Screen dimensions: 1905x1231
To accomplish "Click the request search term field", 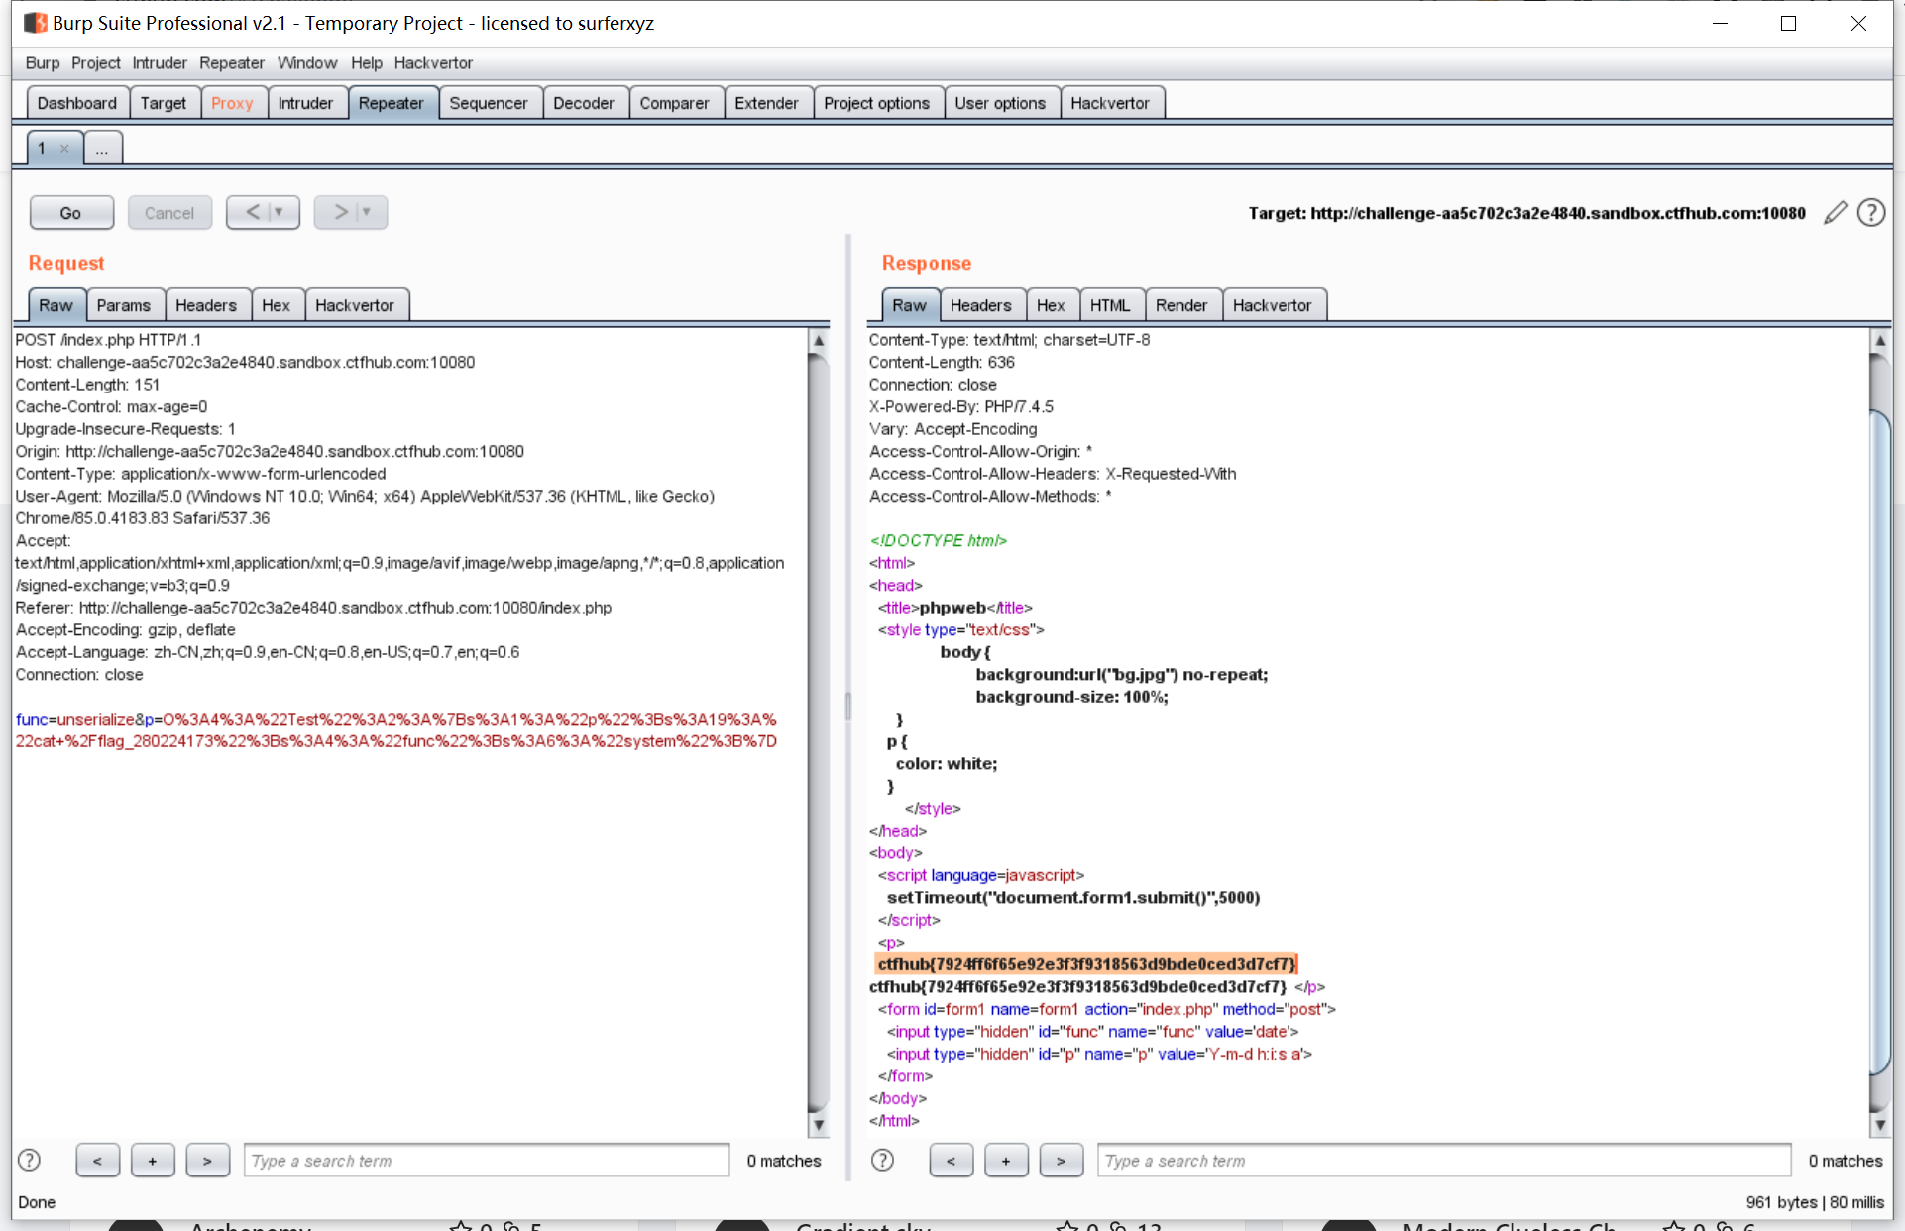I will (x=487, y=1161).
